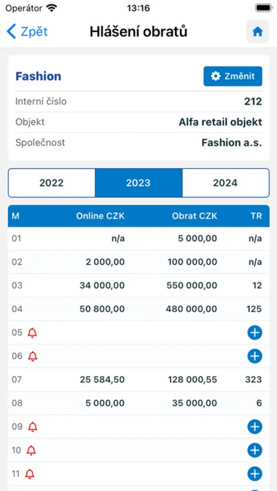This screenshot has height=491, width=277.
Task: Select the 35 000,00 turnover value
Action: (195, 403)
